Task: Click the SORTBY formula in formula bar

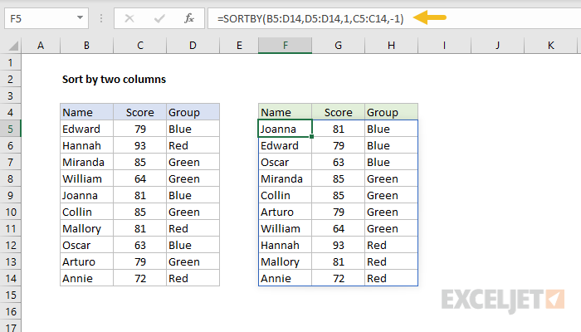Action: (x=309, y=17)
